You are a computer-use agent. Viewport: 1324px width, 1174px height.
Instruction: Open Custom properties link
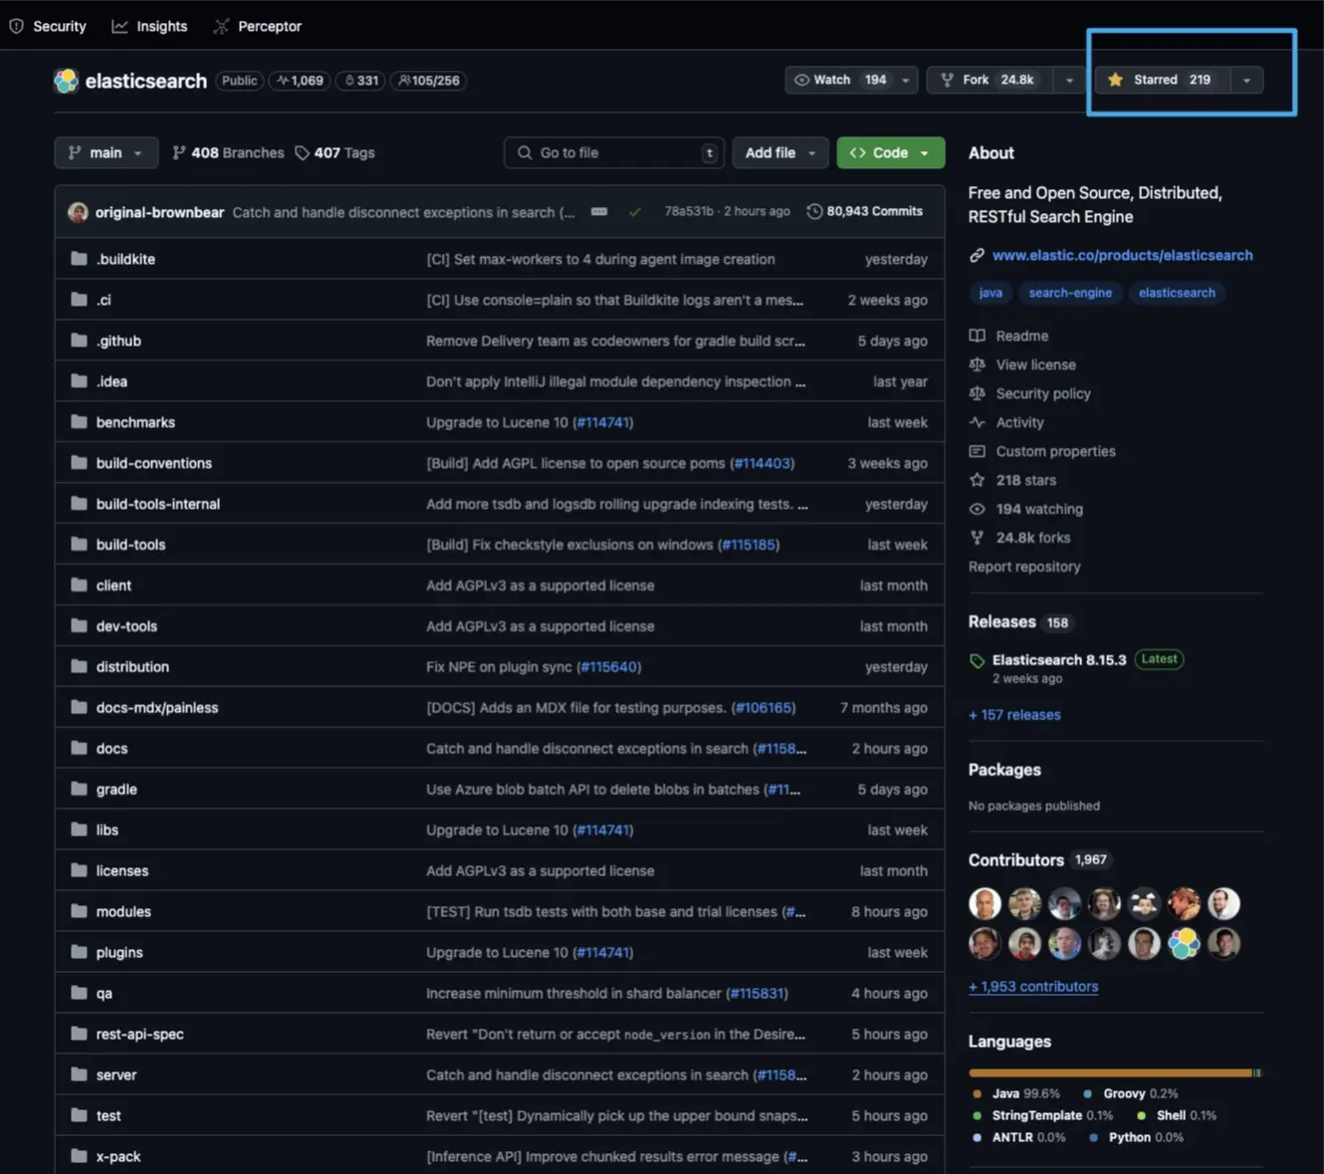(1042, 451)
